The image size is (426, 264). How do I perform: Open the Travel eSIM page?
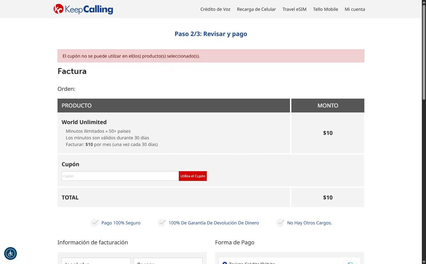294,9
